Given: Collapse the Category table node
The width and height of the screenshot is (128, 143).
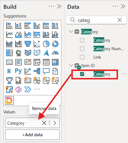Looking at the screenshot, I should point(71,32).
